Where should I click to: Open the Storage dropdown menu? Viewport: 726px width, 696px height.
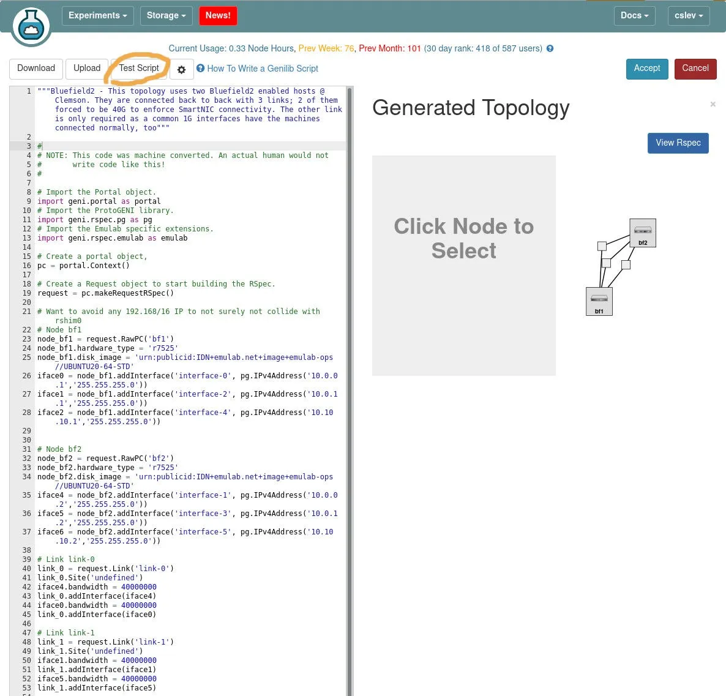(x=167, y=16)
